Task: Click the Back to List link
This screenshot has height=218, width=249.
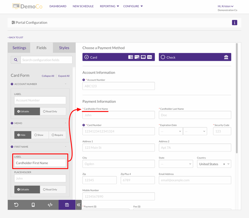Action: pyautogui.click(x=15, y=38)
